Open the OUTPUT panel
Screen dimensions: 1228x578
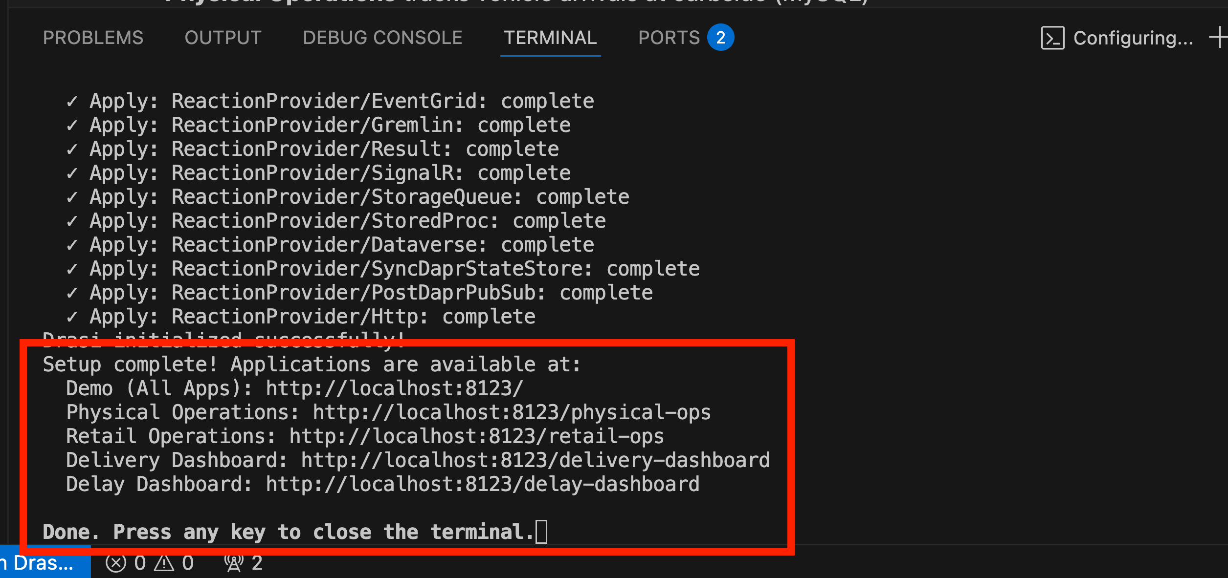223,38
